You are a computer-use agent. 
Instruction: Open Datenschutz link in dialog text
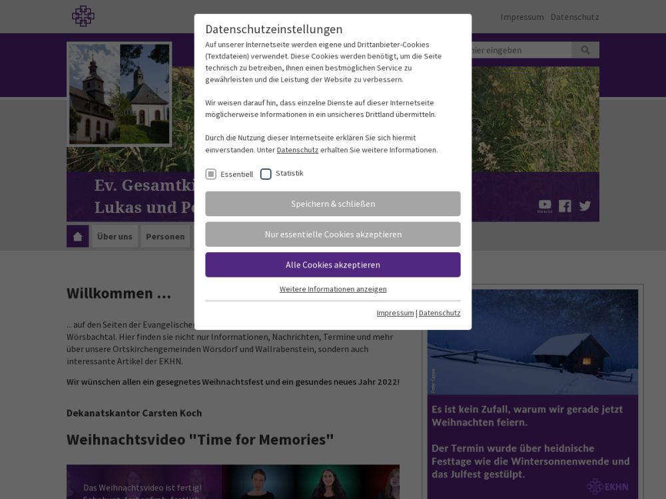tap(297, 150)
